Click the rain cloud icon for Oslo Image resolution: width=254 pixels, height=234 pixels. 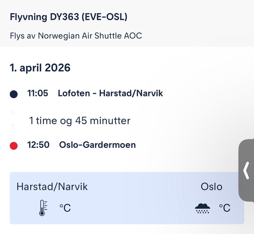203,208
